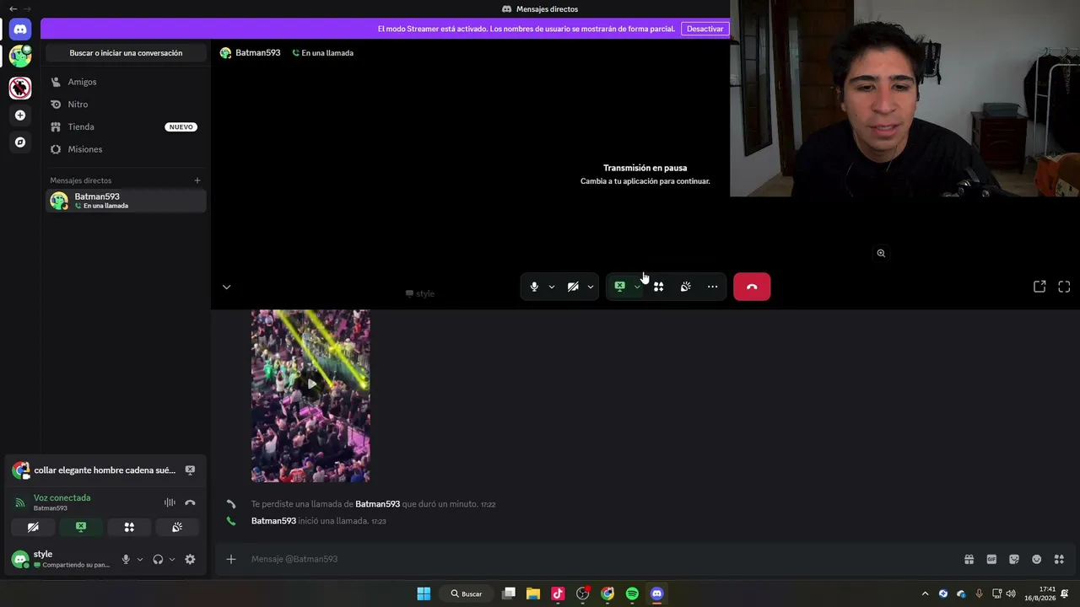
Task: Select Batman593 direct message conversation
Action: tap(126, 201)
